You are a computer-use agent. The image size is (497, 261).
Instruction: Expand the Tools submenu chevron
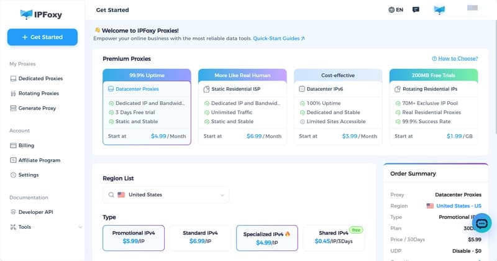tap(80, 227)
